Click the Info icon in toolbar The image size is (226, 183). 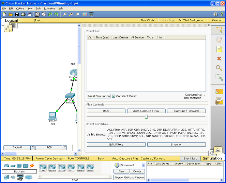[x=215, y=14]
